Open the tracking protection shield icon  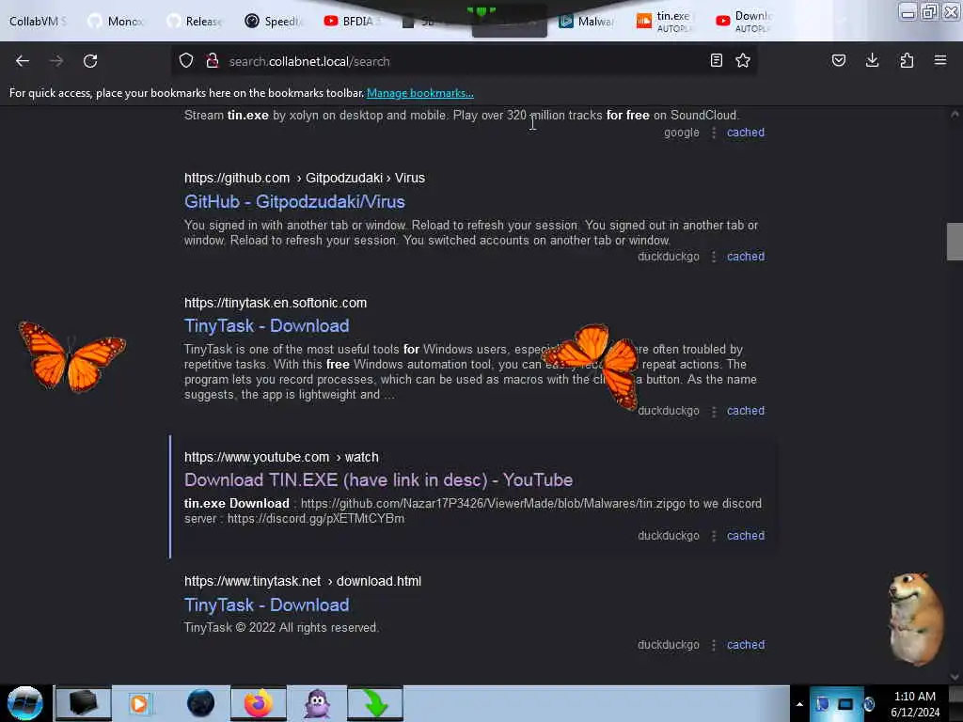pyautogui.click(x=186, y=61)
